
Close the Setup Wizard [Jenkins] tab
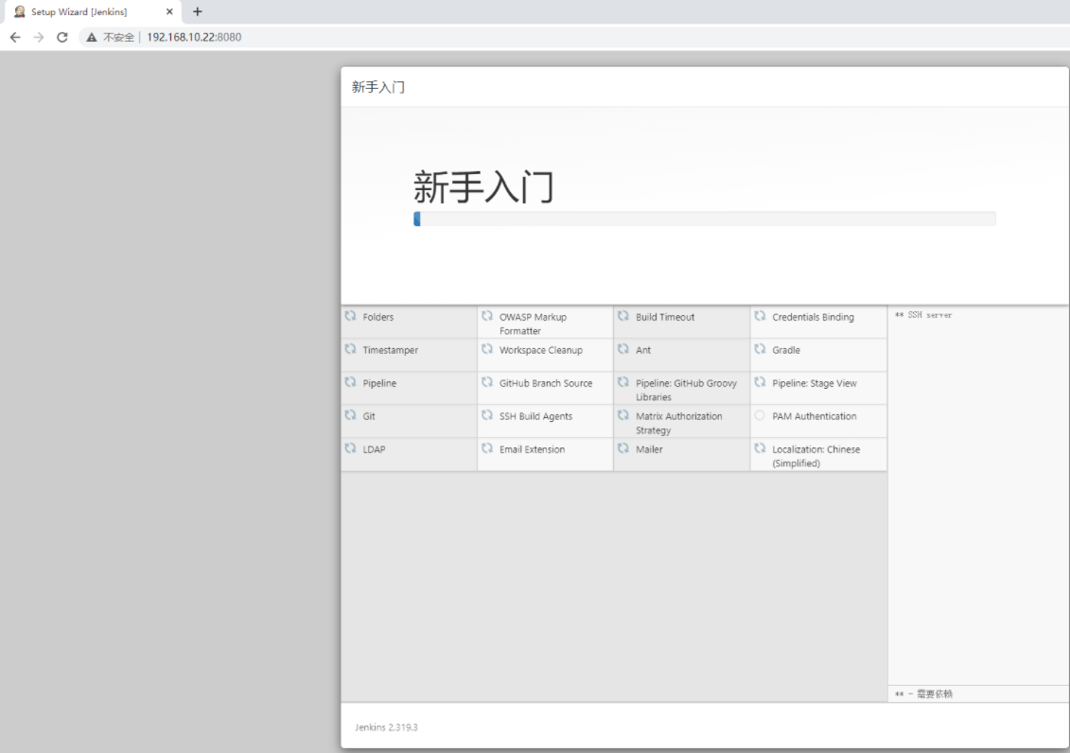[169, 11]
